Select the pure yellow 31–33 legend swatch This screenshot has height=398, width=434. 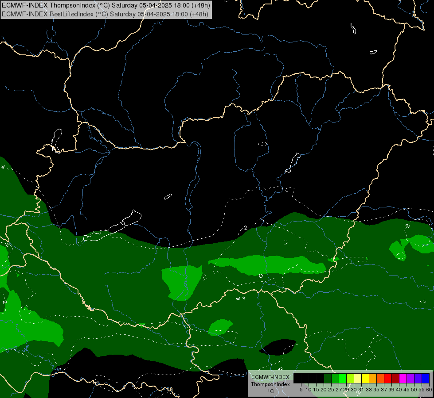365,378
